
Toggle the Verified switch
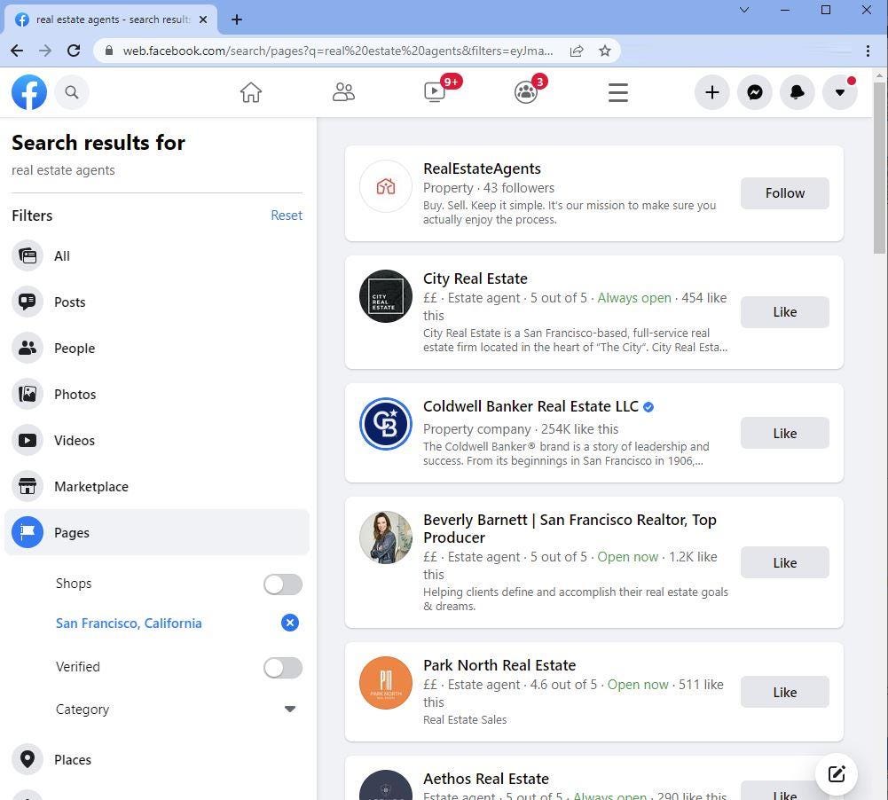(283, 668)
